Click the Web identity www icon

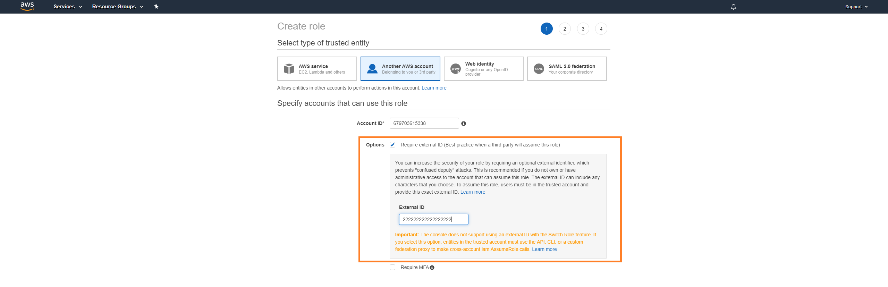tap(455, 69)
